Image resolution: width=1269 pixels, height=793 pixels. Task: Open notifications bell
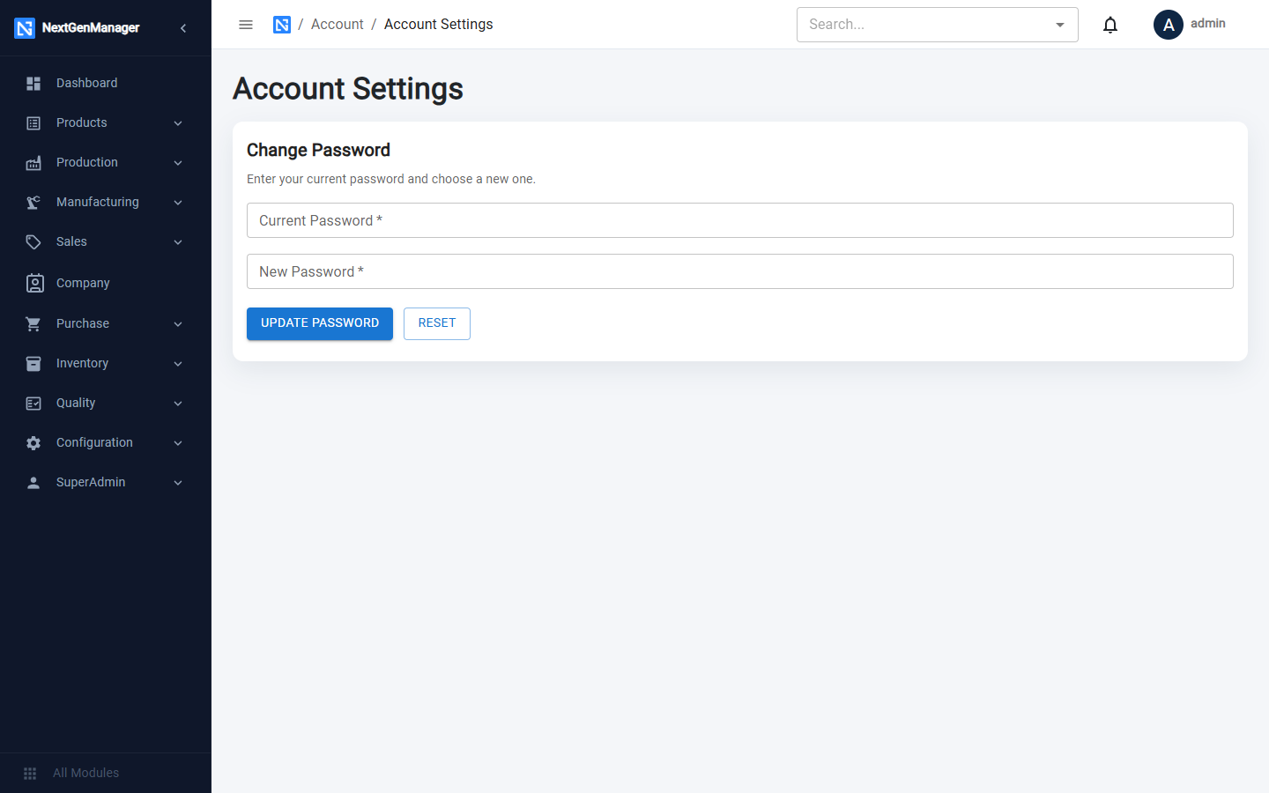tap(1110, 25)
